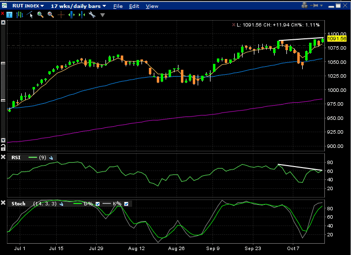Click the Oct 7 date axis label
Image resolution: width=351 pixels, height=255 pixels.
click(293, 249)
